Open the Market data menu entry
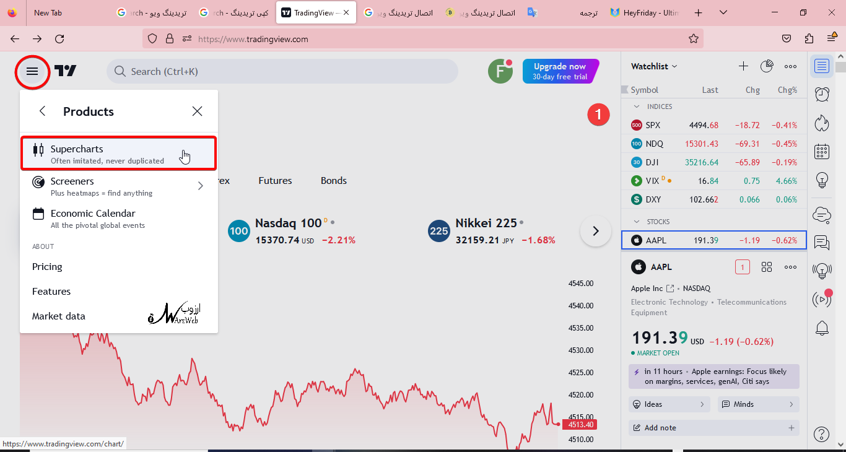The width and height of the screenshot is (846, 452). tap(59, 316)
